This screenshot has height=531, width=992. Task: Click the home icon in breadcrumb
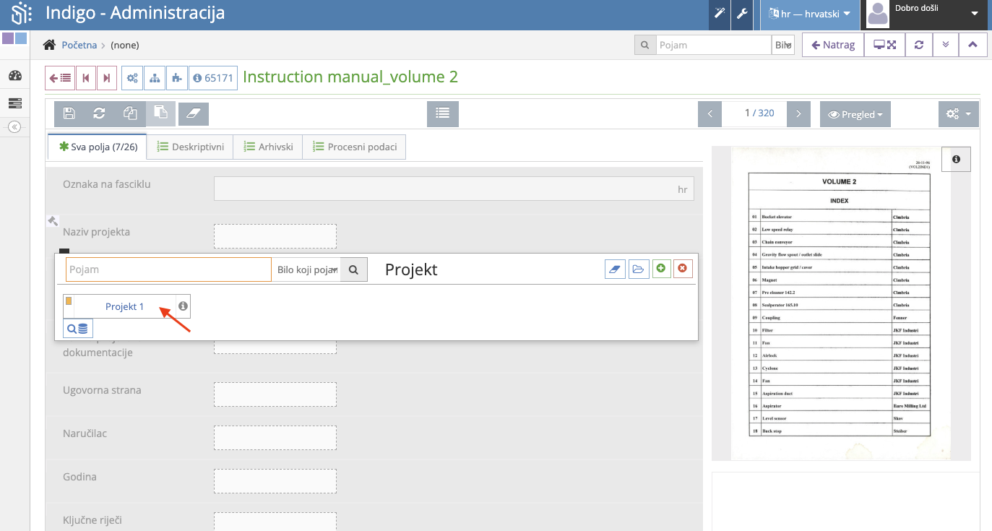coord(50,45)
